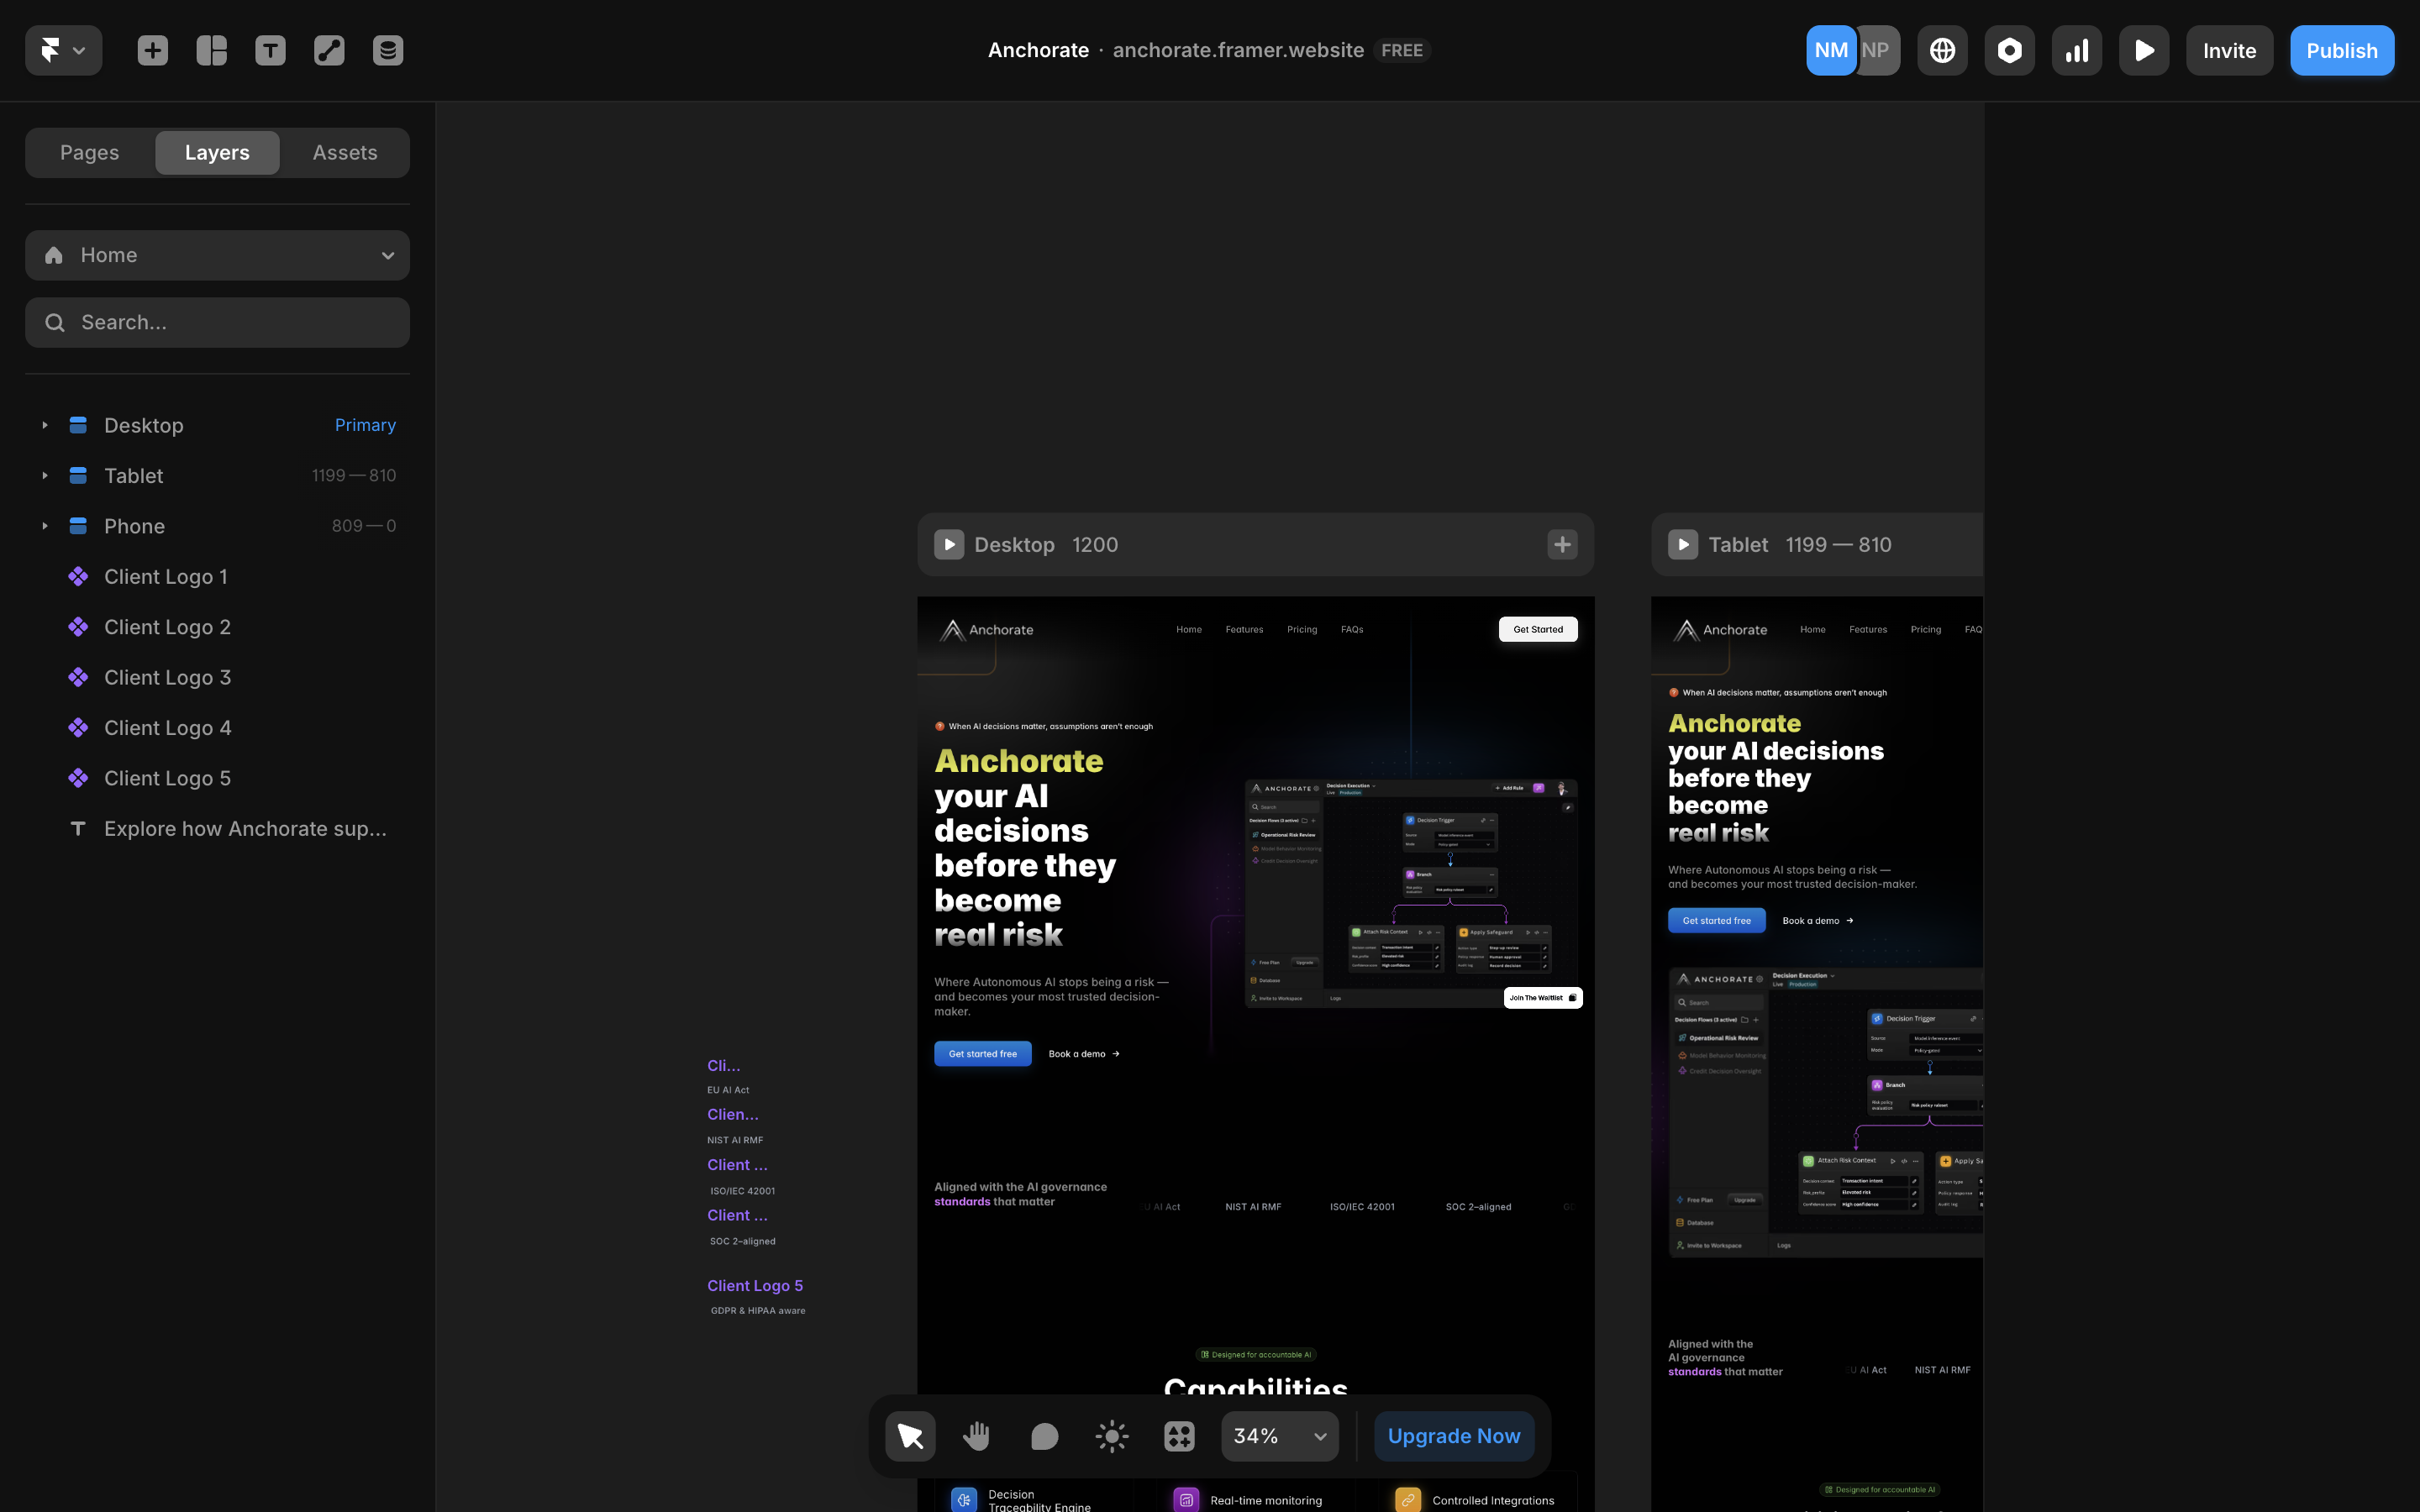The height and width of the screenshot is (1512, 2420).
Task: Switch to the Assets tab
Action: pyautogui.click(x=344, y=152)
